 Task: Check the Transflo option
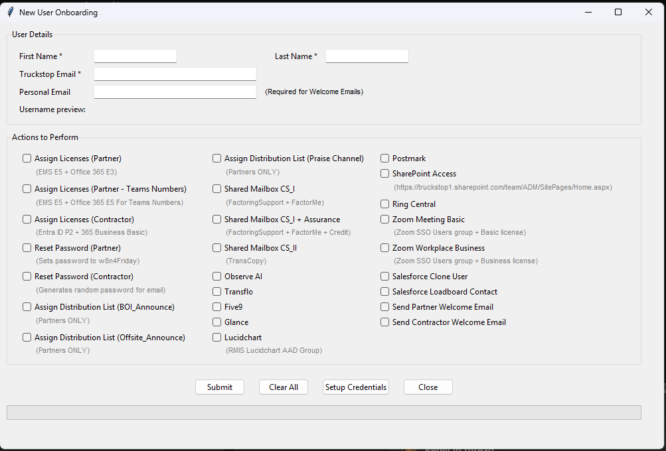tap(216, 291)
